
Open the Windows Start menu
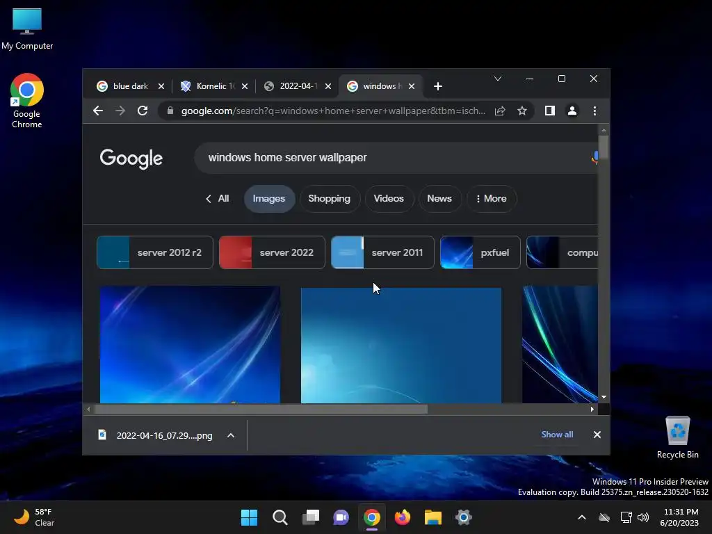coord(249,517)
